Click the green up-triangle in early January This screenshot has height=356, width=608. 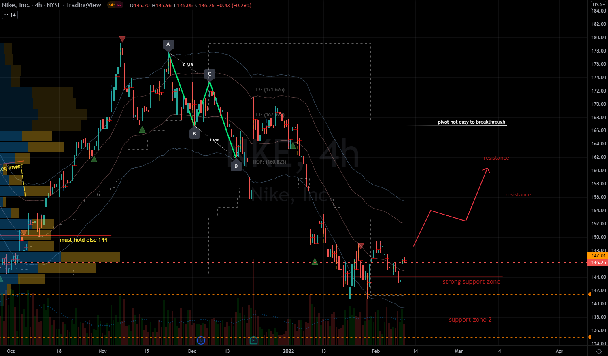click(x=293, y=145)
